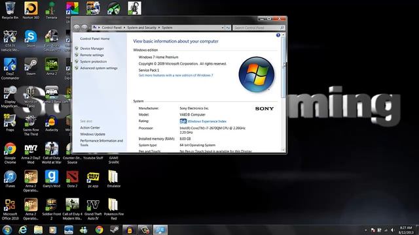Click Get more features with new edition link
419x235 pixels.
click(176, 76)
